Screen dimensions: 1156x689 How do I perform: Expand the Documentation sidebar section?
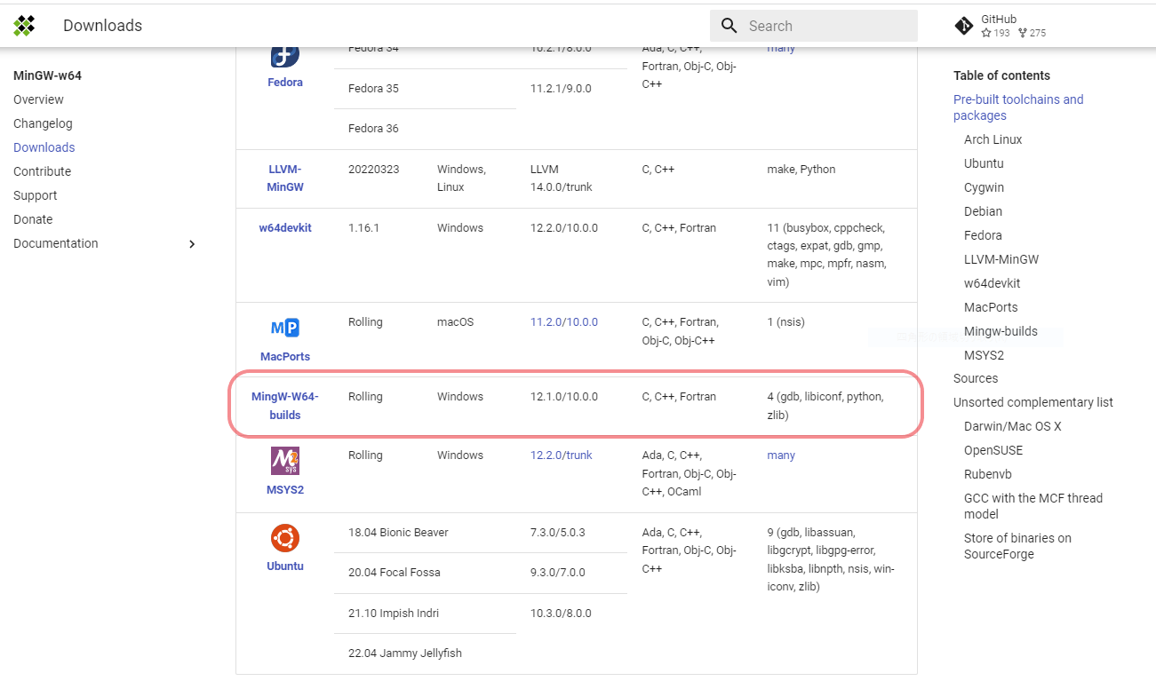(192, 243)
